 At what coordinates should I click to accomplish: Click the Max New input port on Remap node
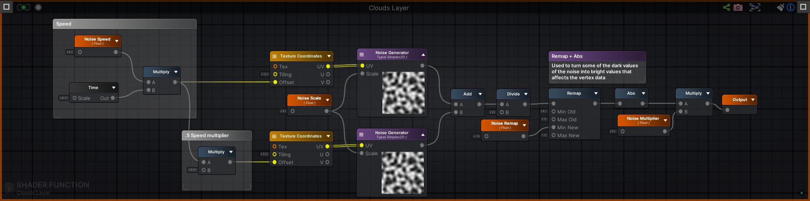click(554, 135)
